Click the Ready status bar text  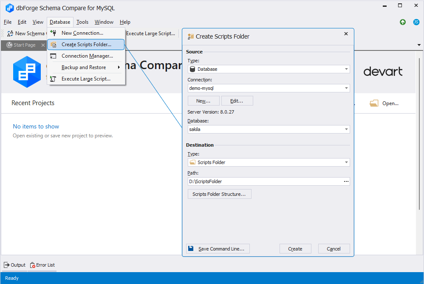tap(12, 278)
